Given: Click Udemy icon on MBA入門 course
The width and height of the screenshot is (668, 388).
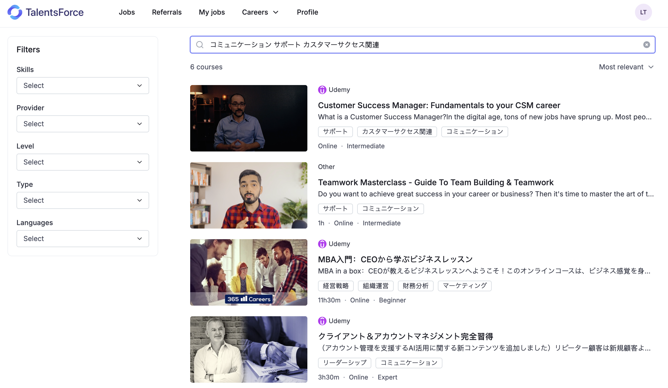Looking at the screenshot, I should [x=322, y=244].
